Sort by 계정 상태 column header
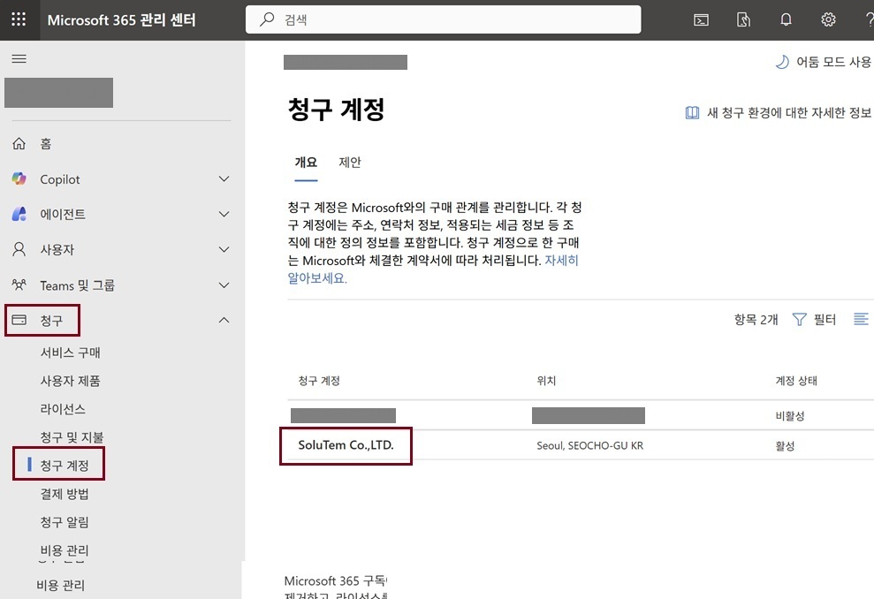 coord(796,381)
